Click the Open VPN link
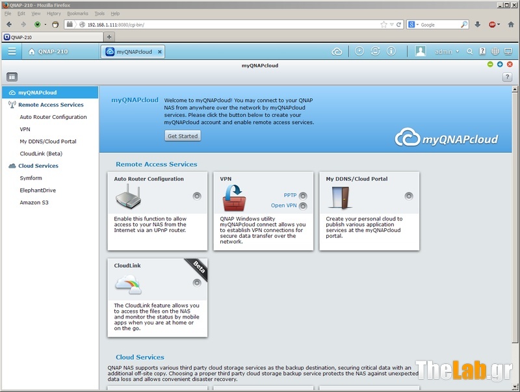 pyautogui.click(x=283, y=205)
